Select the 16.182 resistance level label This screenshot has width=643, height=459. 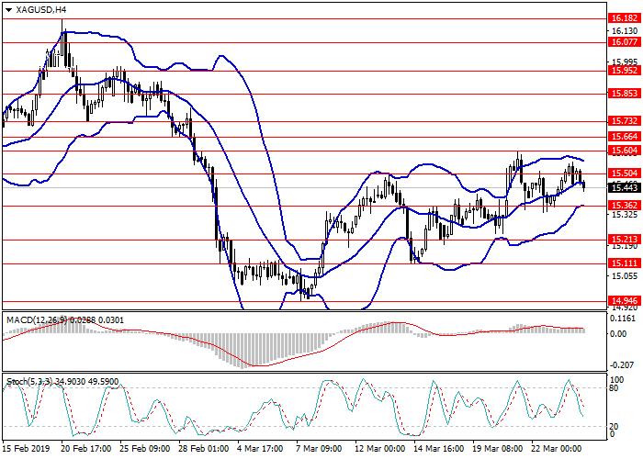[624, 17]
